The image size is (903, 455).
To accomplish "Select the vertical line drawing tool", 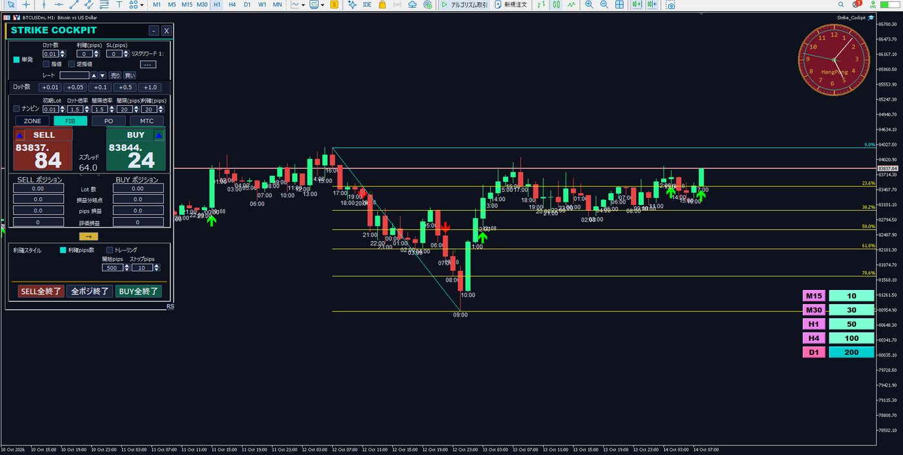I will pos(44,5).
